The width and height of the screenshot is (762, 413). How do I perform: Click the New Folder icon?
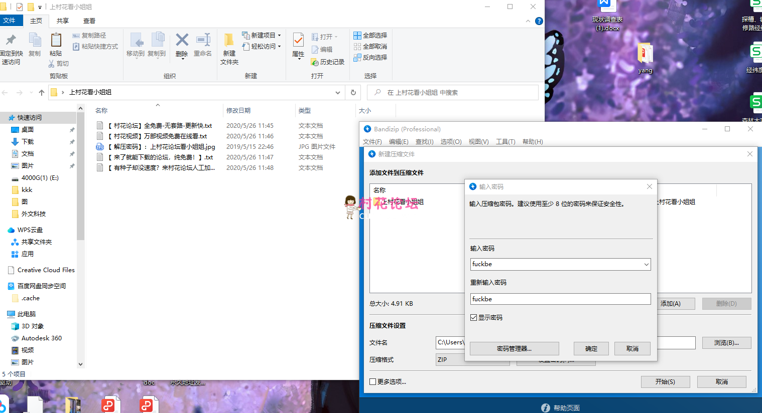tap(229, 40)
